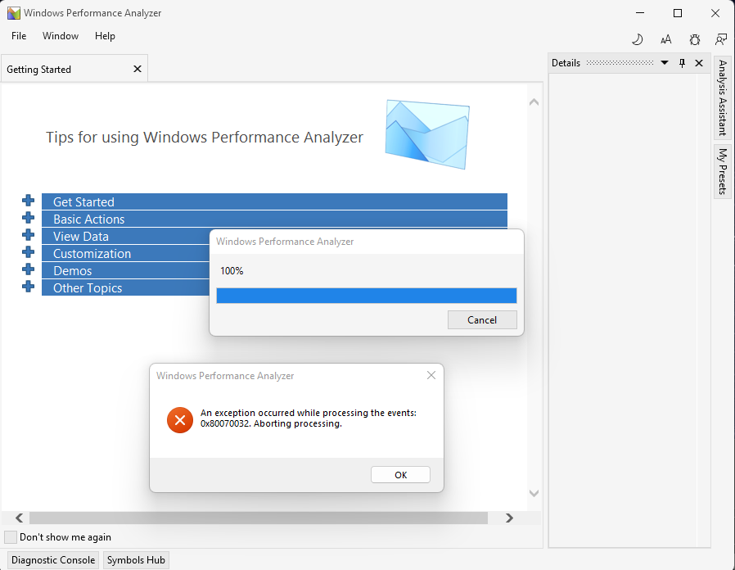Image resolution: width=735 pixels, height=570 pixels.
Task: Expand the View Data plus icon
Action: (28, 234)
